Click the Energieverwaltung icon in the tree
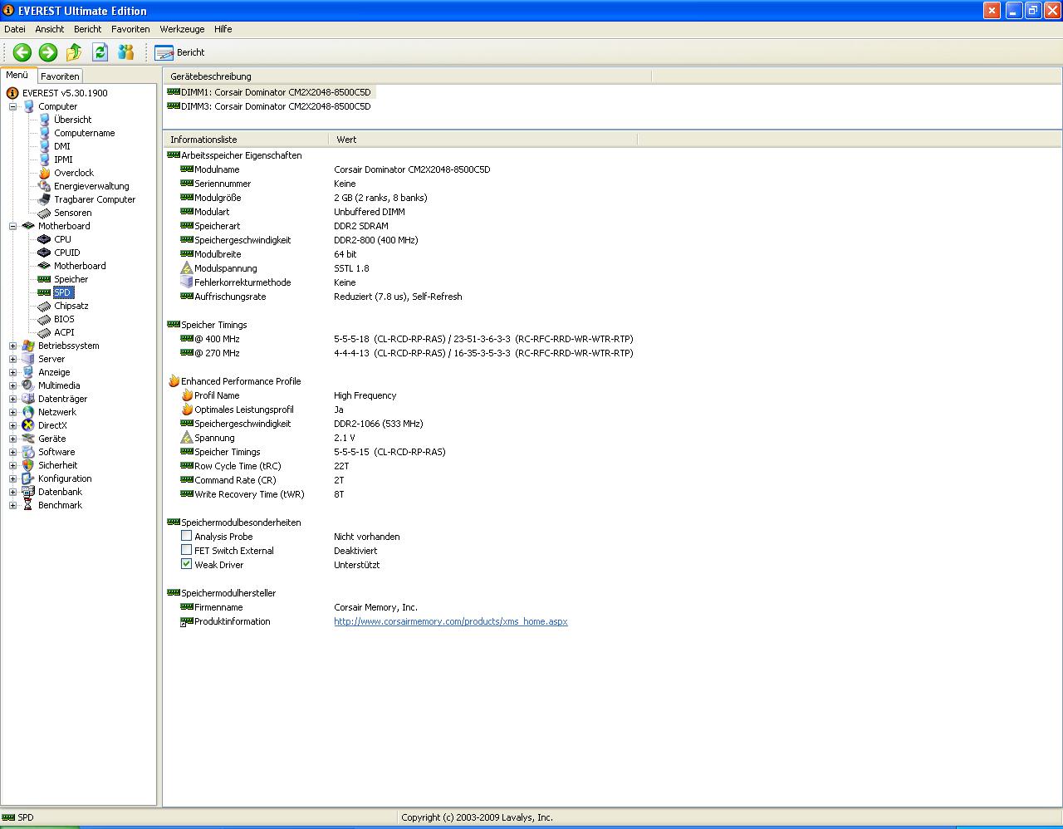 tap(45, 186)
